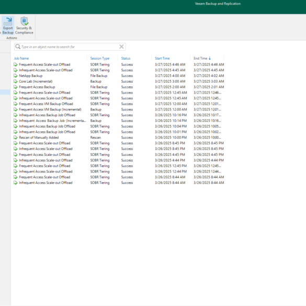306x306 pixels.
Task: Sort by Session Type column header
Action: [x=100, y=59]
